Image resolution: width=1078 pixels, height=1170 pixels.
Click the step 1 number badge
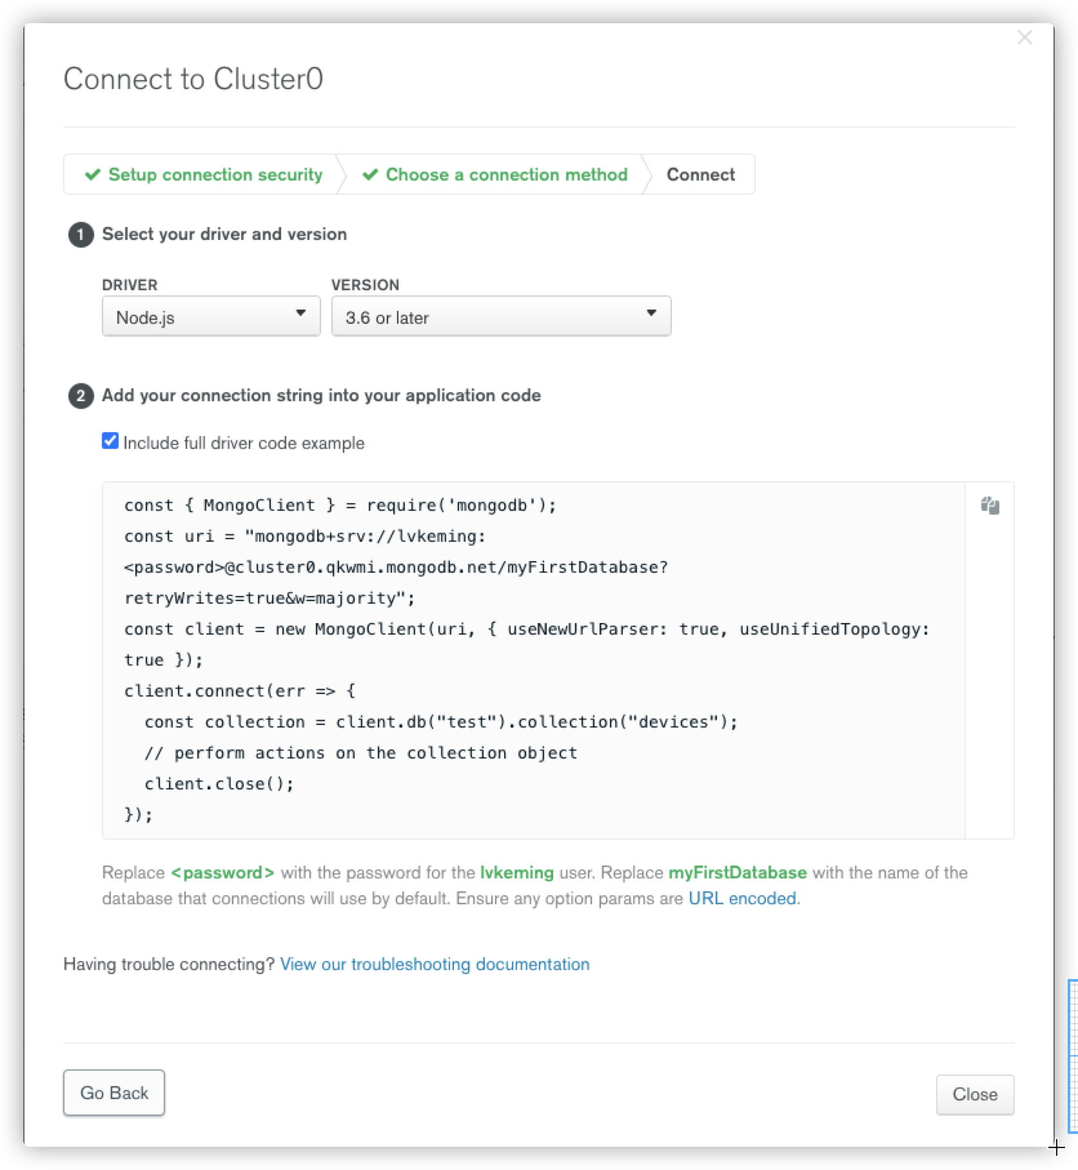(81, 235)
